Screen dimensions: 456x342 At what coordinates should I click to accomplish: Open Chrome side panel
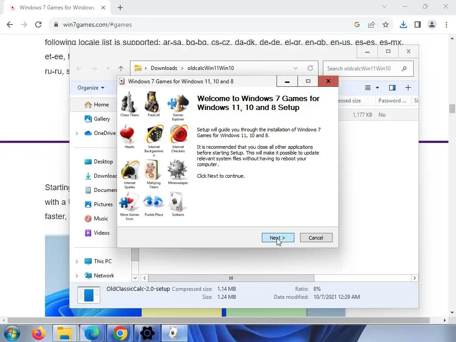(418, 25)
